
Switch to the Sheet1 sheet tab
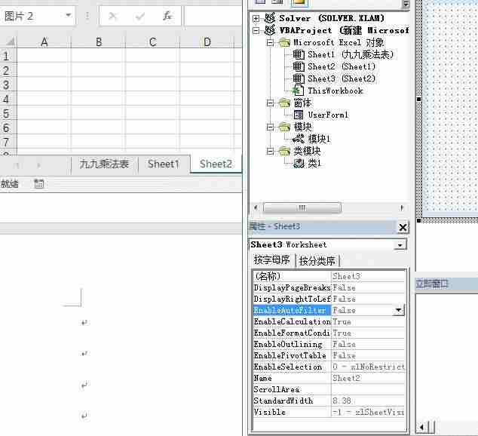(x=163, y=164)
